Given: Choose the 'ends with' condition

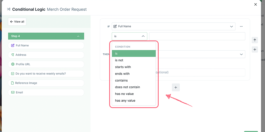Looking at the screenshot, I should [x=134, y=74].
